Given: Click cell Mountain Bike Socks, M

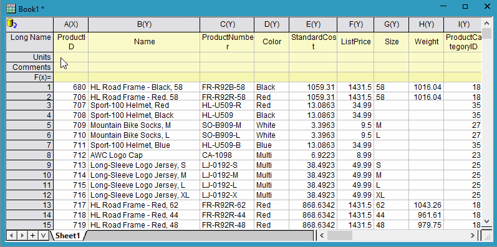Looking at the screenshot, I should click(144, 125).
